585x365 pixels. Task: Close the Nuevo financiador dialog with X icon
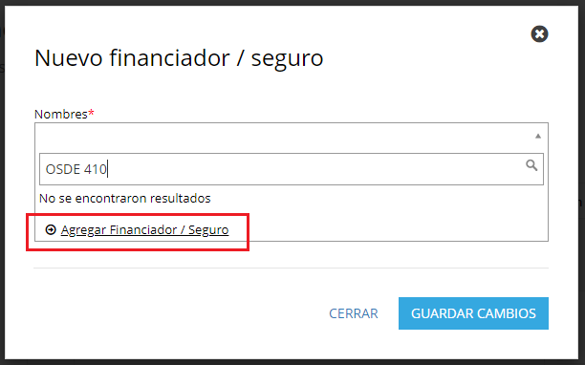[539, 34]
